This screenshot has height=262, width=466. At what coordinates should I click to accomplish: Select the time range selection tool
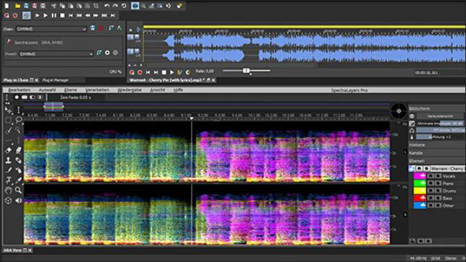coord(18,110)
